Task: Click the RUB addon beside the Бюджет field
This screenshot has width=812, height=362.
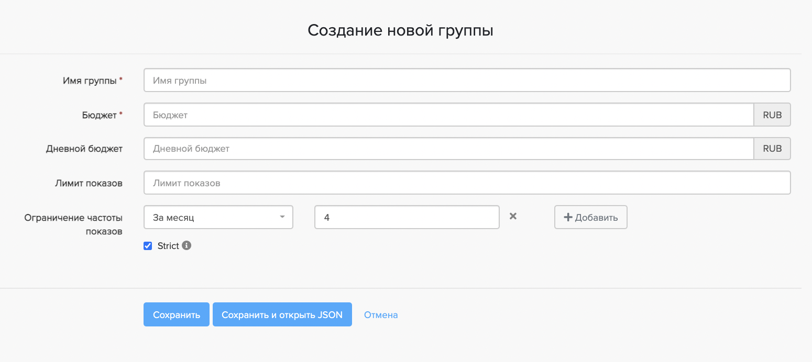Action: click(x=772, y=115)
